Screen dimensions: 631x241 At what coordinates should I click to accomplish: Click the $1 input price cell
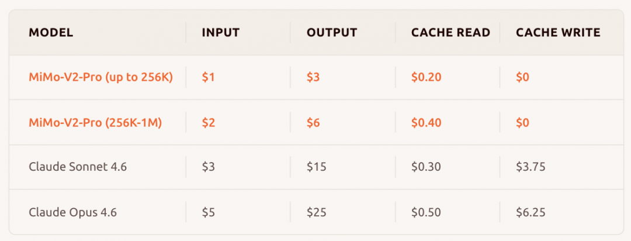[208, 77]
